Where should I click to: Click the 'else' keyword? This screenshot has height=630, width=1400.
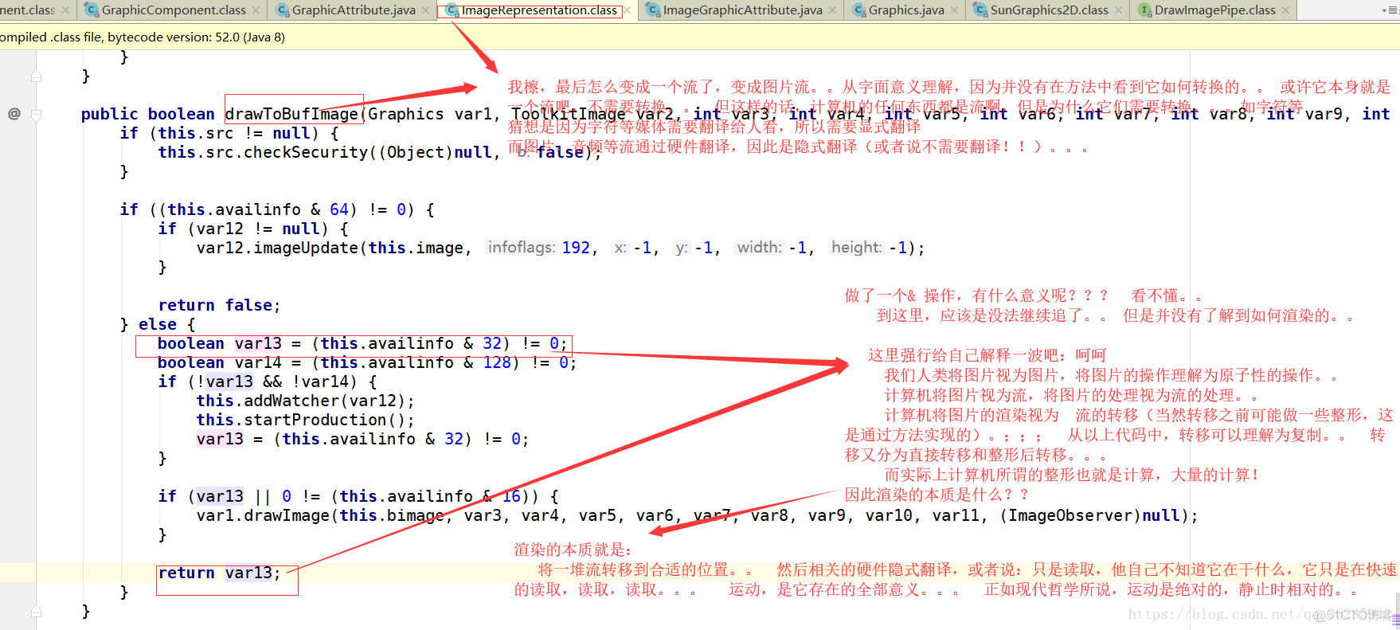[x=158, y=324]
